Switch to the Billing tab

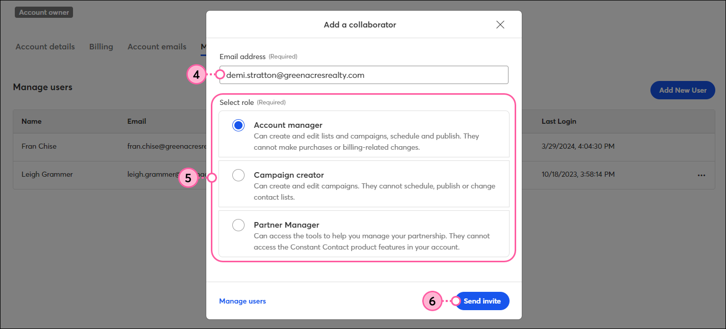point(101,47)
